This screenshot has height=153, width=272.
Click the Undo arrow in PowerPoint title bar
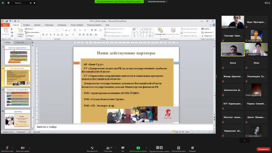pos(10,21)
